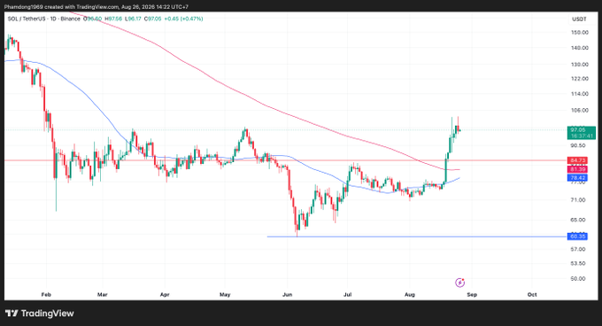Click the H97.56 high value in legend

pyautogui.click(x=113, y=19)
